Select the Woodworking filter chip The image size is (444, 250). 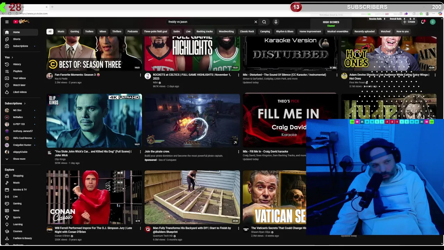click(226, 31)
